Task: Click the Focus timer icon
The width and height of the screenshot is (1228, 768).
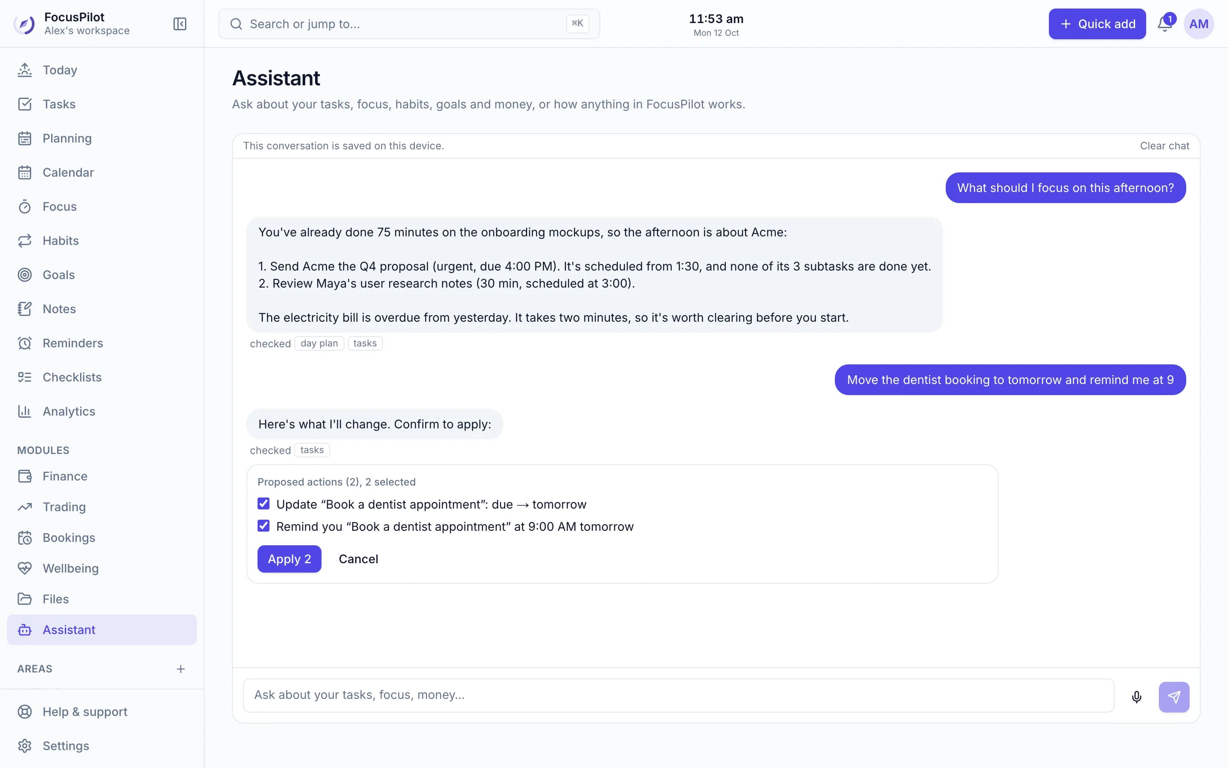Action: (24, 207)
